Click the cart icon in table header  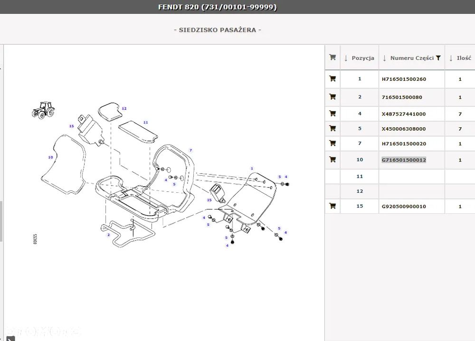pyautogui.click(x=332, y=57)
